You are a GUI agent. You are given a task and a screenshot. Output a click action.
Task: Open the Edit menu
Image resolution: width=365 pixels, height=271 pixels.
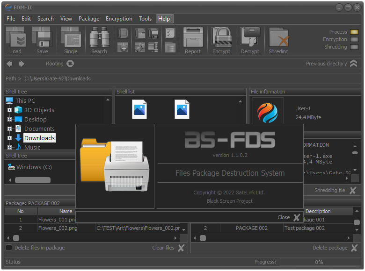click(x=26, y=19)
